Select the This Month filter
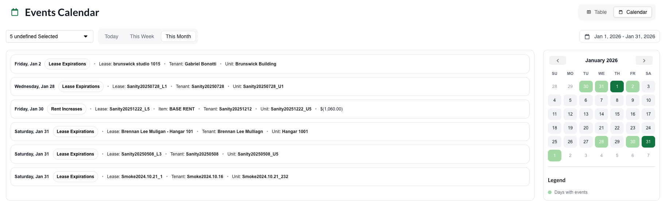Image resolution: width=669 pixels, height=209 pixels. (x=178, y=36)
